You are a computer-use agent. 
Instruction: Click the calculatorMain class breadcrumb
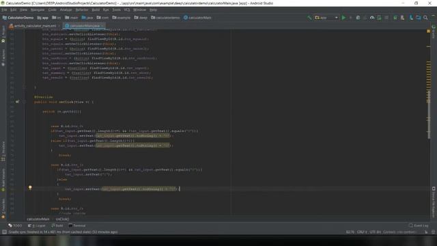point(197,18)
